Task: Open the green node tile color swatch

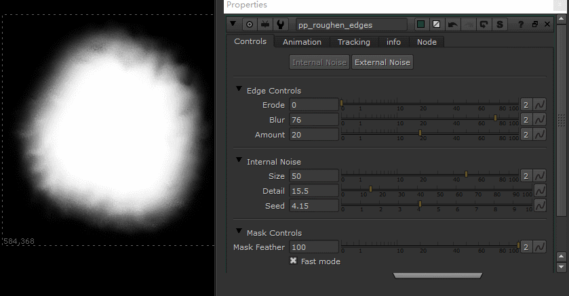Action: click(x=420, y=24)
